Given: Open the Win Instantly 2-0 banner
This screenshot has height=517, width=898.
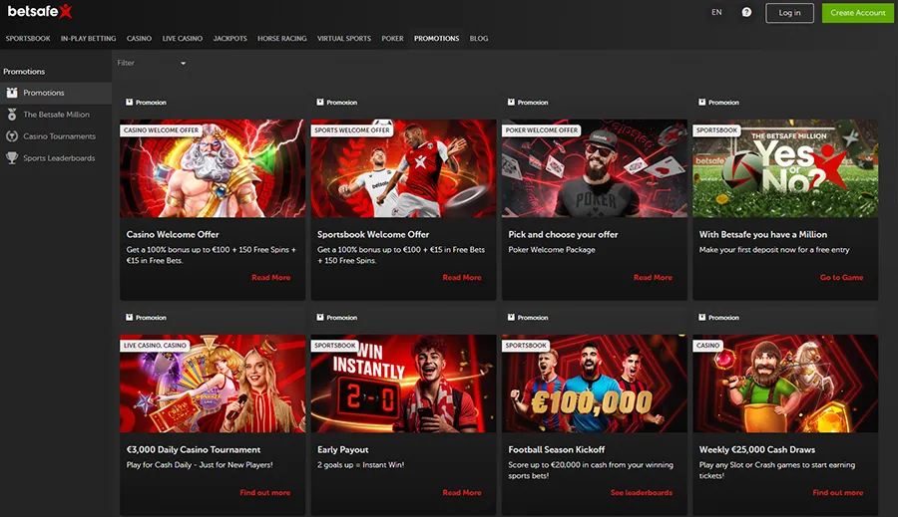Looking at the screenshot, I should click(403, 384).
